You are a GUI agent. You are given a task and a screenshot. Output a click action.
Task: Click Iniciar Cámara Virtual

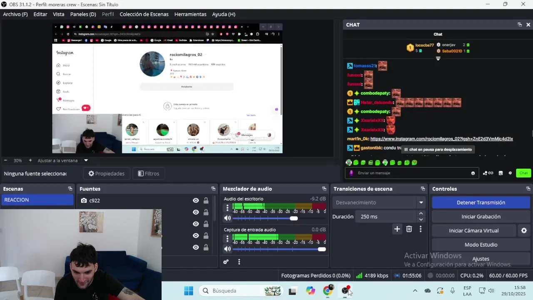coord(474,230)
